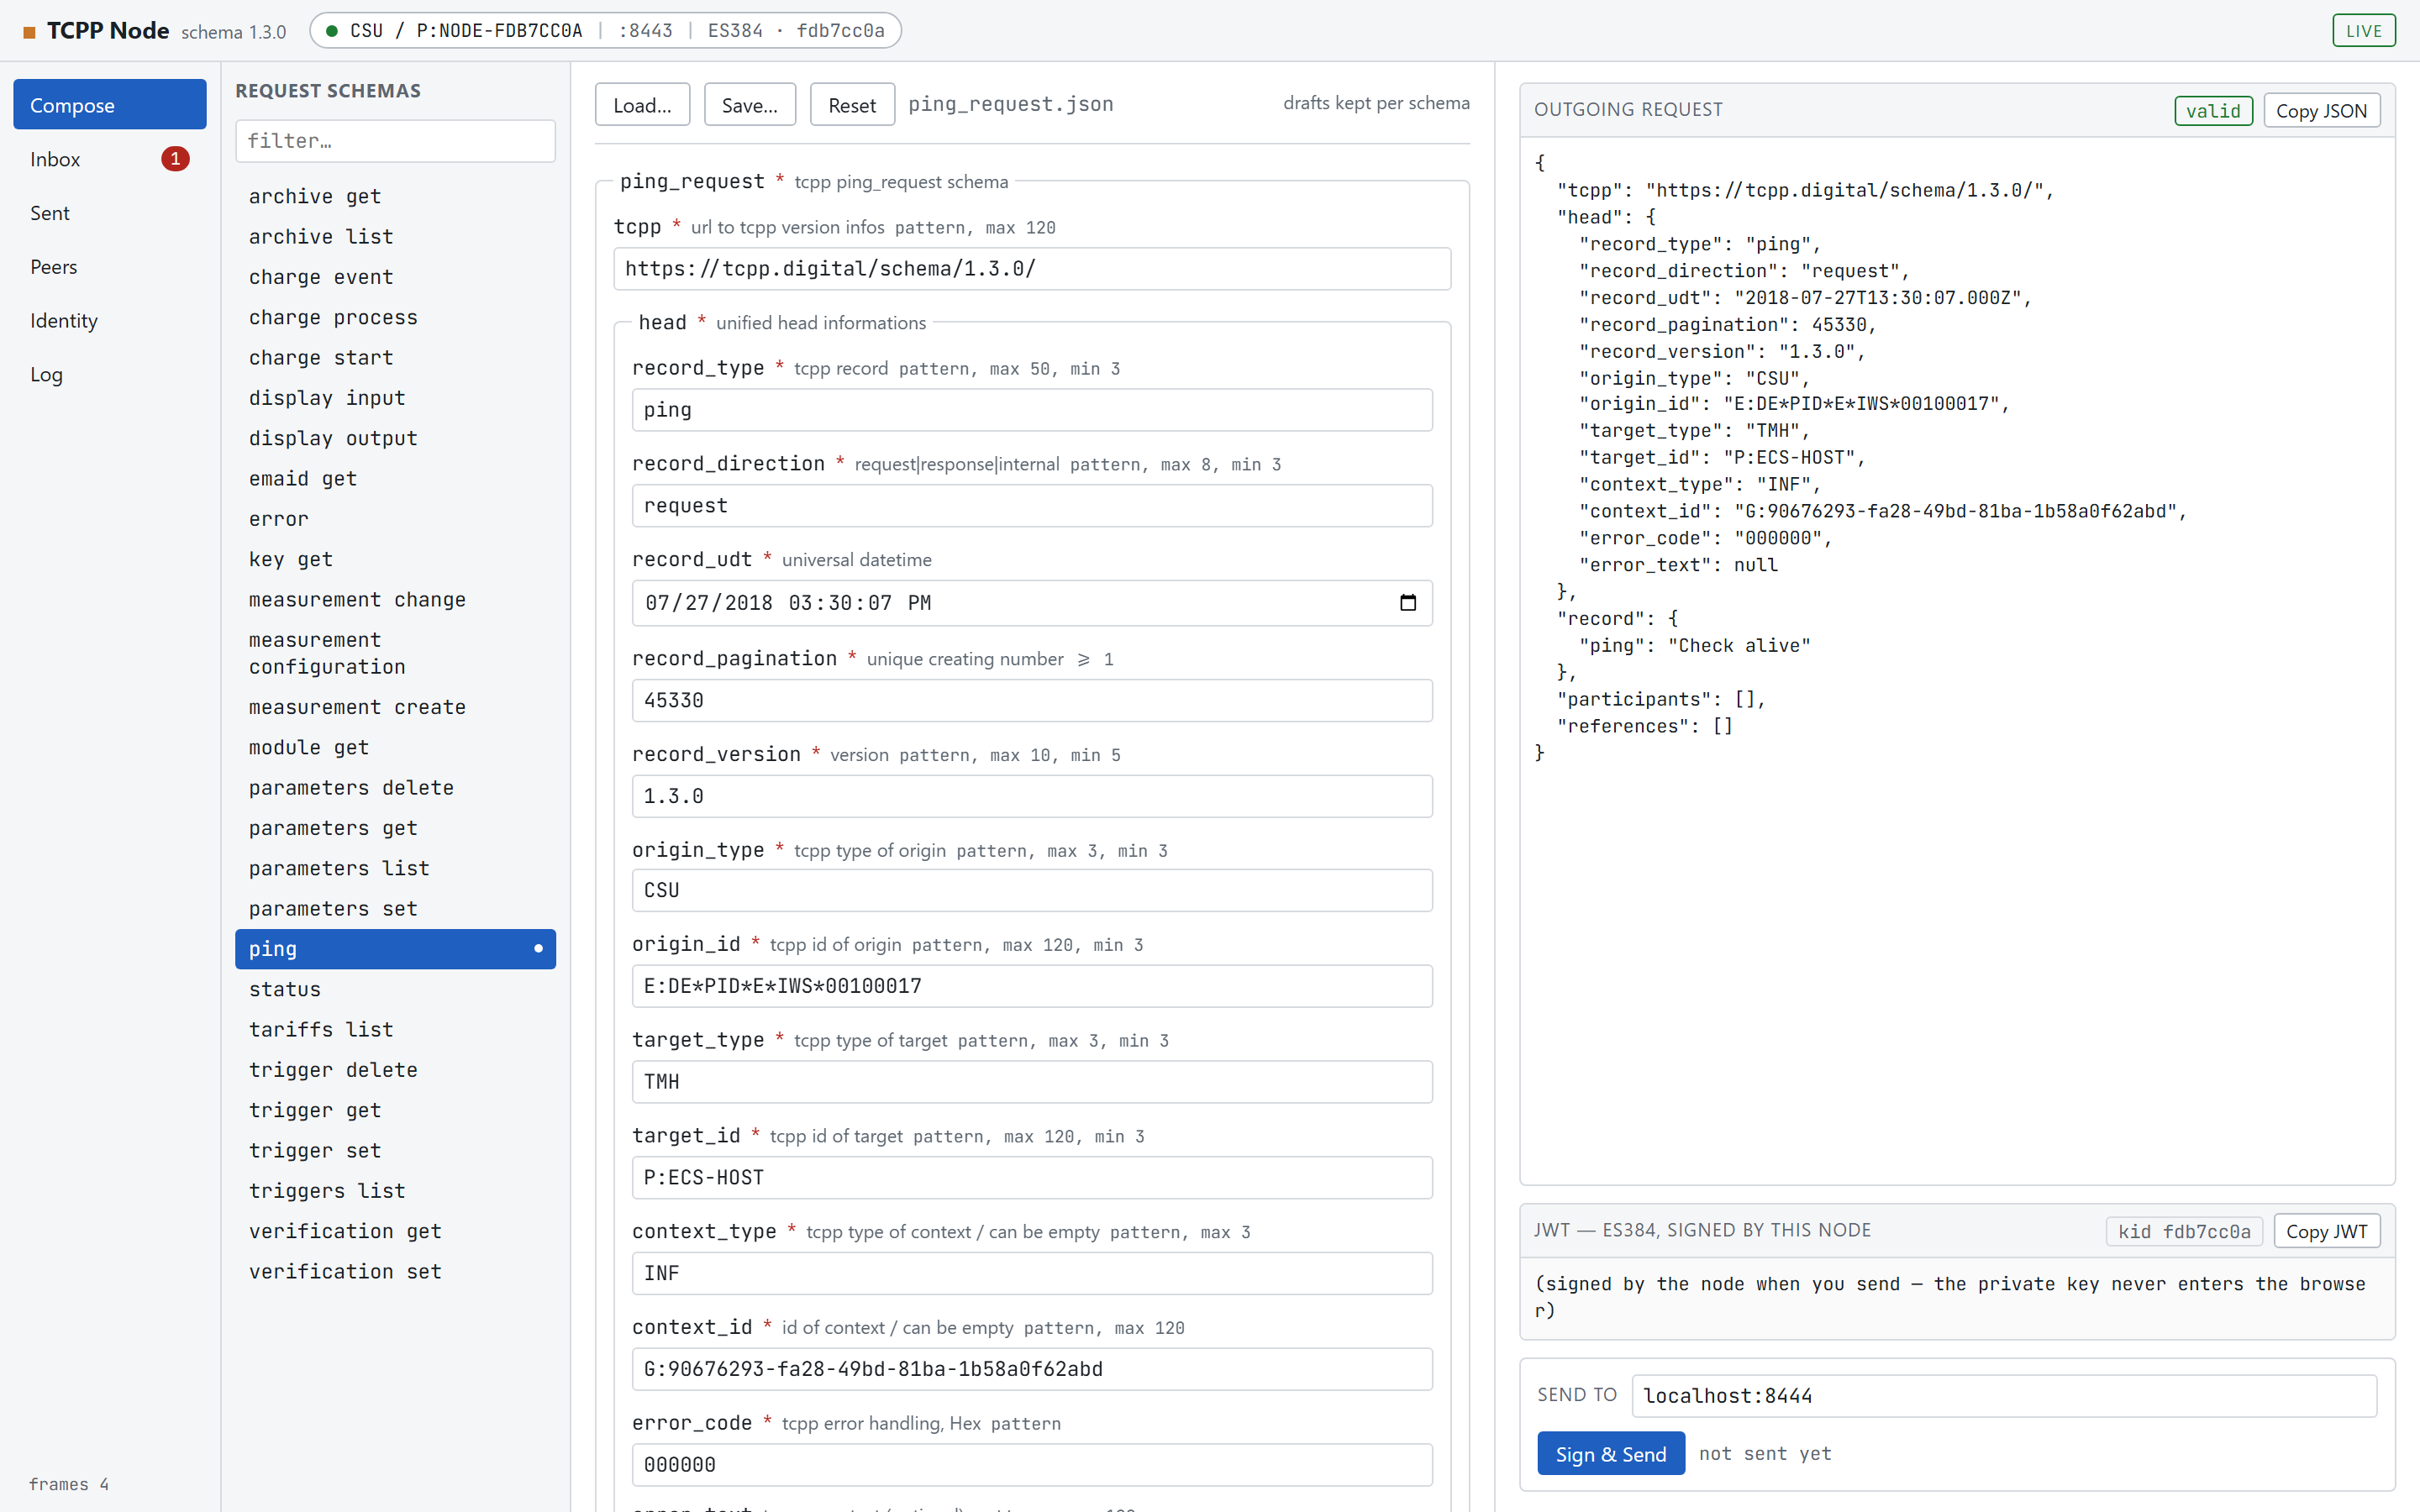Select the tariffs list schema
The image size is (2420, 1512).
click(395, 1030)
